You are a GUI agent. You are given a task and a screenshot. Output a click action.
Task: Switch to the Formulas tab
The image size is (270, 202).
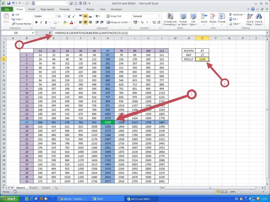click(x=64, y=9)
